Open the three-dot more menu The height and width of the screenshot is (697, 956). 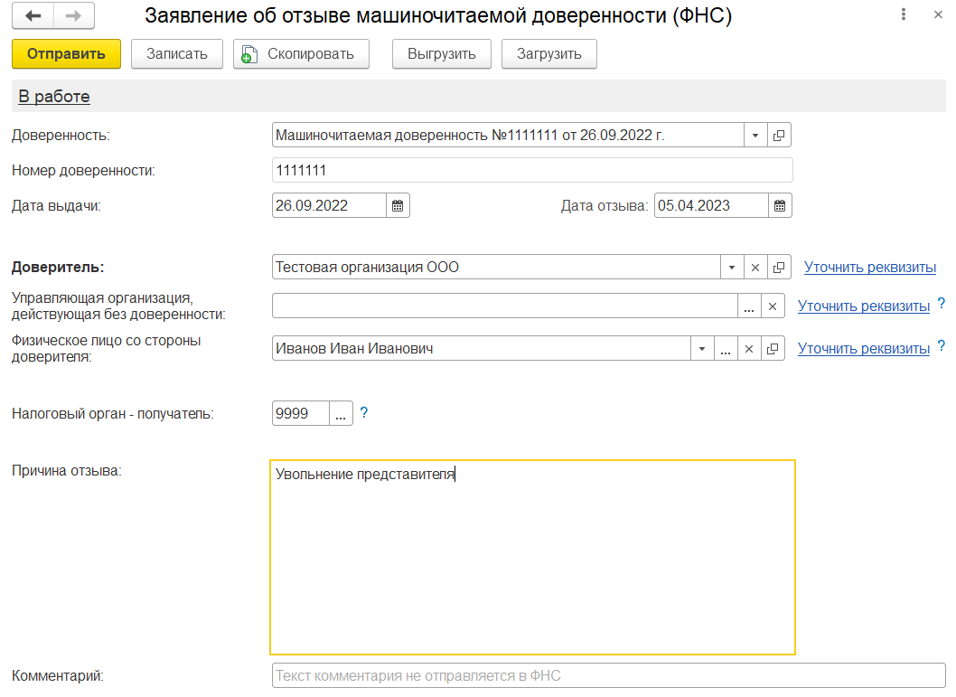point(903,14)
